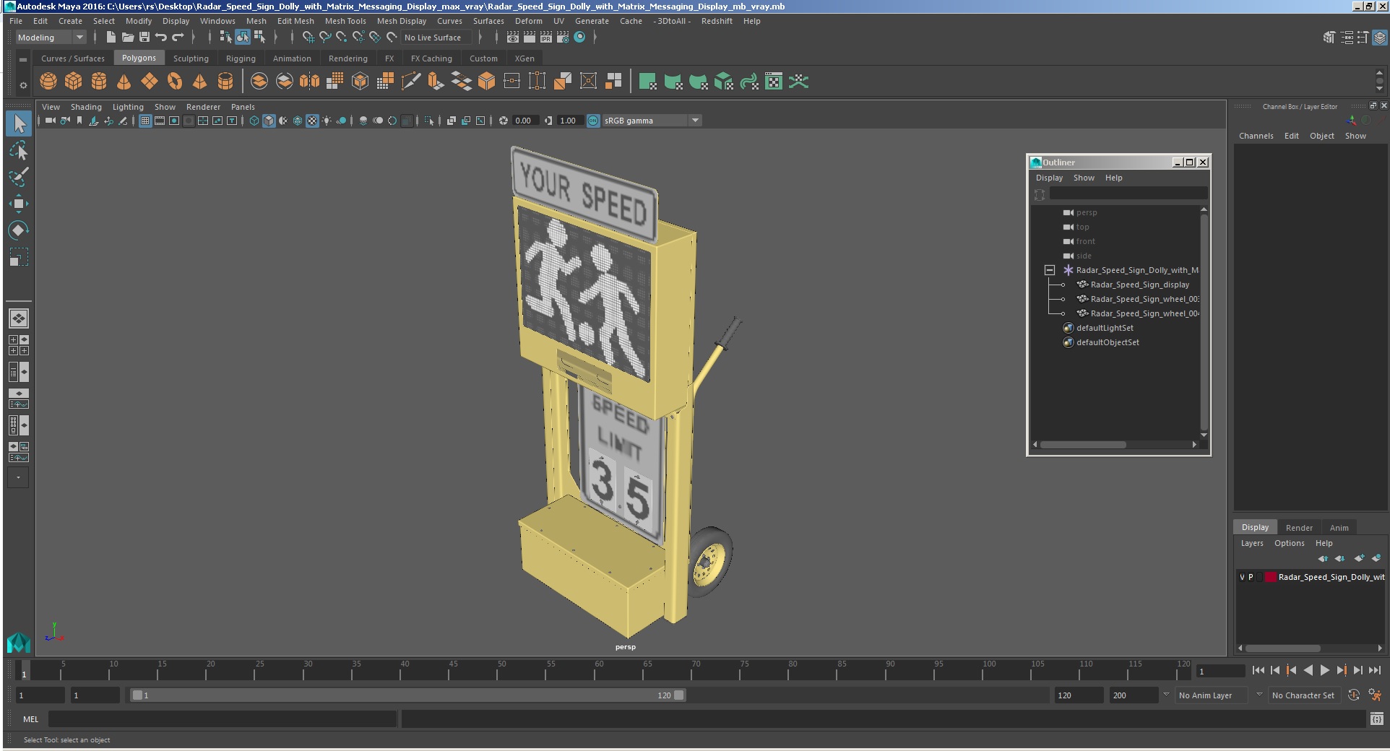Click the No Live Surface field
1390x751 pixels.
[436, 38]
